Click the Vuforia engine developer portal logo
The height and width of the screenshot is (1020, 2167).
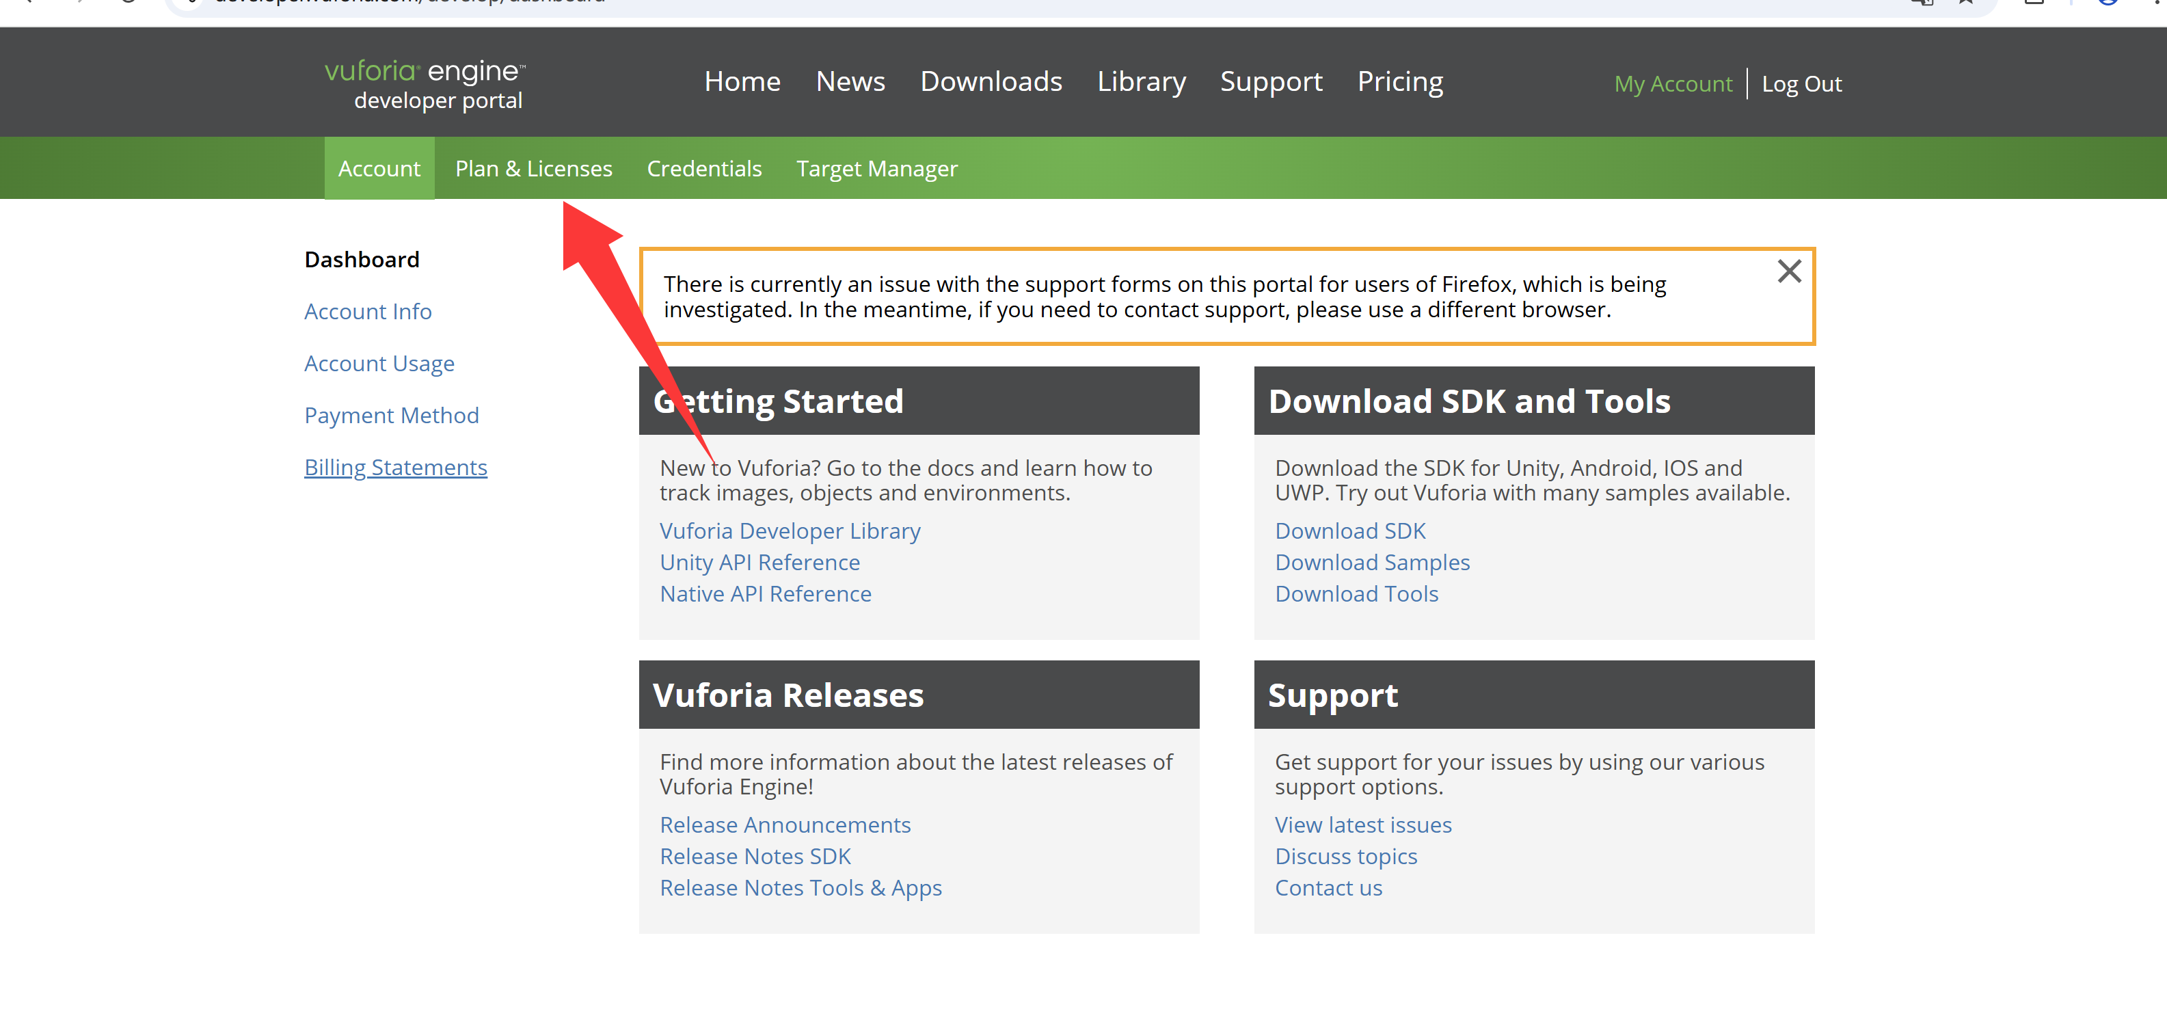[425, 84]
